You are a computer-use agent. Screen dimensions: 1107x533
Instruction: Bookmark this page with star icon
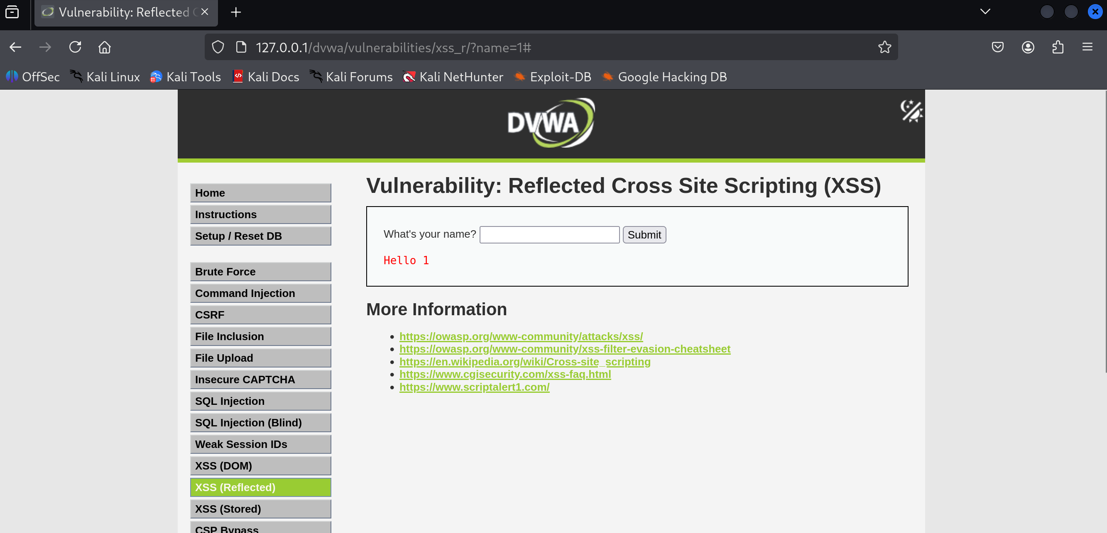(884, 47)
